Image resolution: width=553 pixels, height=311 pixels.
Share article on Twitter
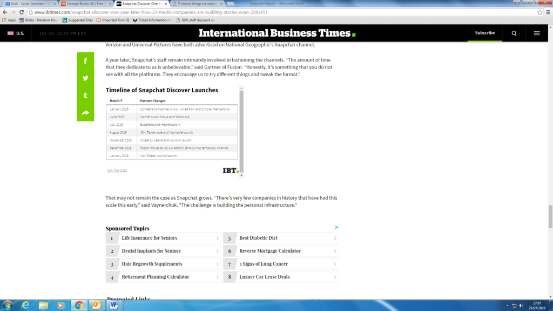[85, 78]
